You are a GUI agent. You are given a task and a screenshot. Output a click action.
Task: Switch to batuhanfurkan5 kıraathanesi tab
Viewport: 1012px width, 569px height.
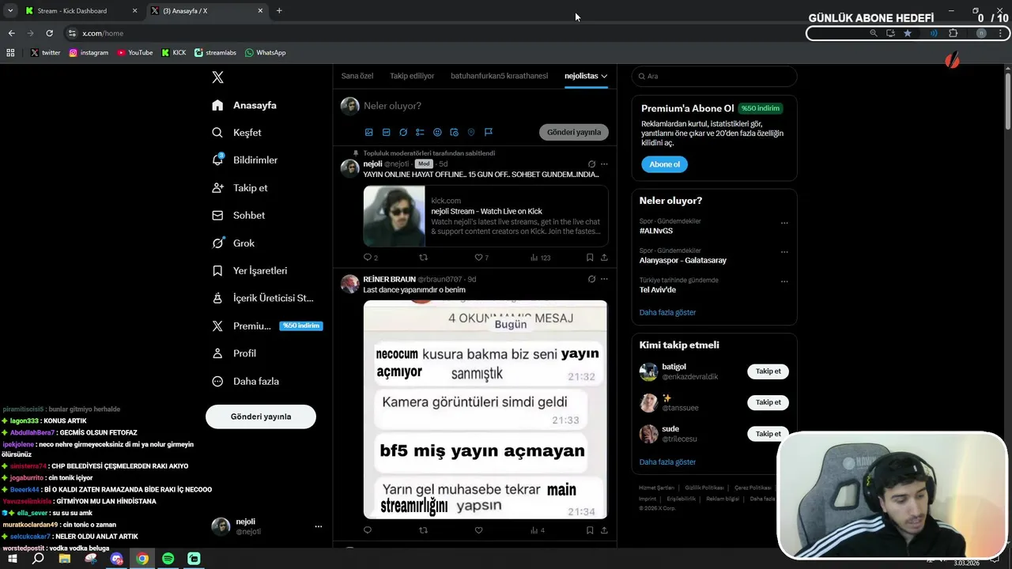coord(499,76)
